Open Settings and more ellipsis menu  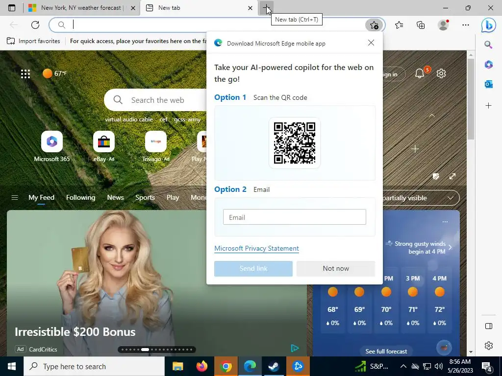pos(466,25)
